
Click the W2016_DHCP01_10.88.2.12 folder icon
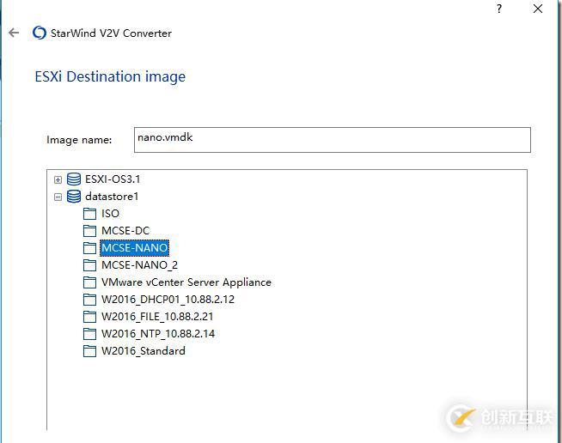click(x=89, y=300)
